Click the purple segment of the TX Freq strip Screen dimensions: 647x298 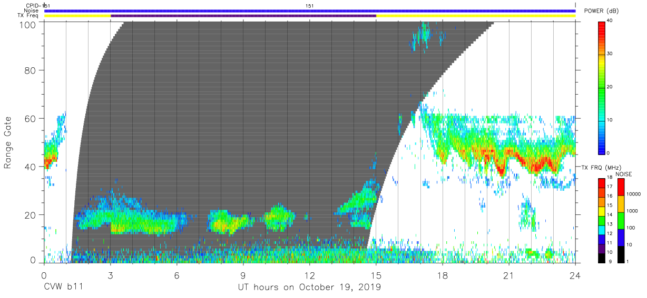tap(243, 16)
